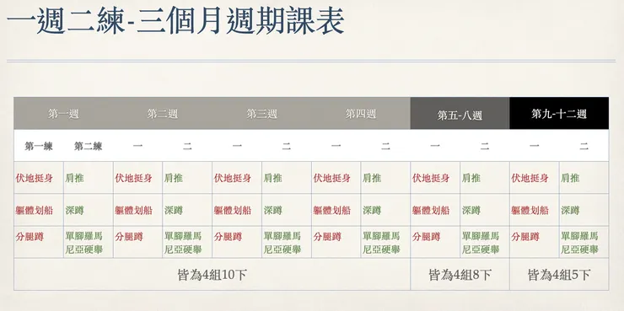Screen dimensions: 624x311
Task: Select the 二 label under 第九-十二週
Action: coord(584,147)
